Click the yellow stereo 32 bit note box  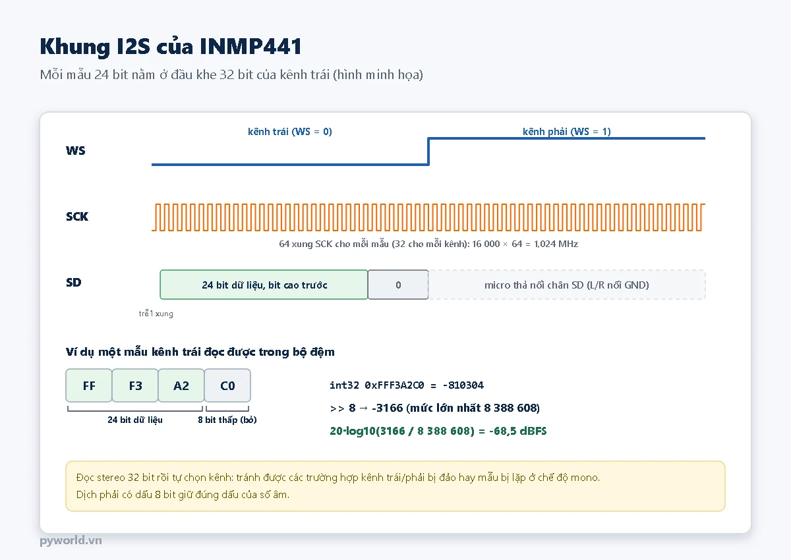[x=395, y=486]
